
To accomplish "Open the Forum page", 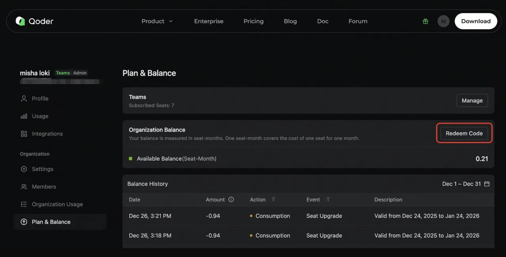I will (358, 21).
